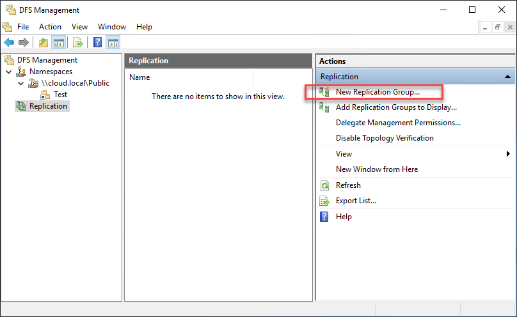Click the Up one level folder icon
Screen dimensions: 517x317
point(44,42)
